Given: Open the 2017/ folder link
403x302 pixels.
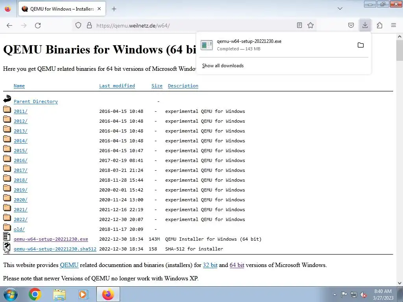Looking at the screenshot, I should point(20,170).
